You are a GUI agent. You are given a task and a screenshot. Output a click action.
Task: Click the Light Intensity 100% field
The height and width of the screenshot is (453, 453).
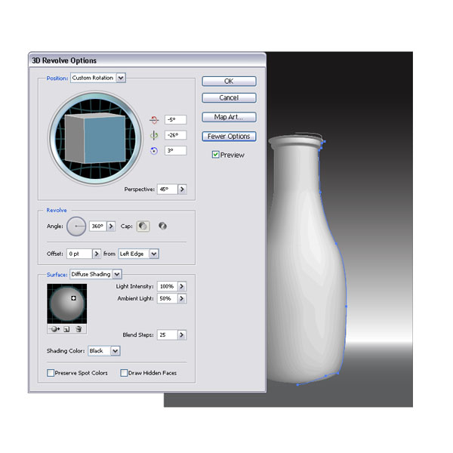[x=168, y=286]
